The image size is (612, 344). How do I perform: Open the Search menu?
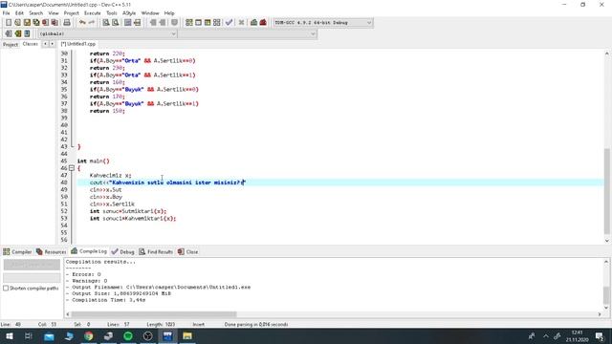[36, 12]
